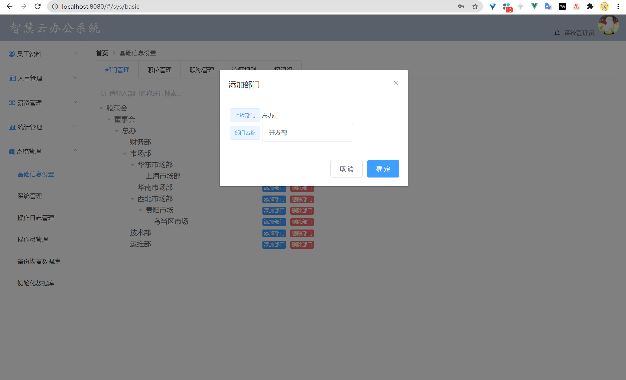The image size is (626, 380).
Task: Collapse the 系统管理 sidebar chevron
Action: [x=76, y=150]
